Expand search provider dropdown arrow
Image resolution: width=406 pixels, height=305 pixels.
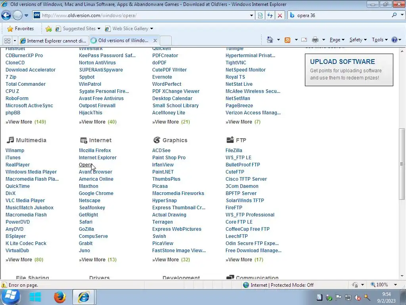[x=402, y=15]
